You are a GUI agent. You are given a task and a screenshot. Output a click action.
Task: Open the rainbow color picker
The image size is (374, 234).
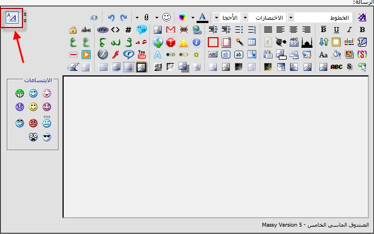182,17
